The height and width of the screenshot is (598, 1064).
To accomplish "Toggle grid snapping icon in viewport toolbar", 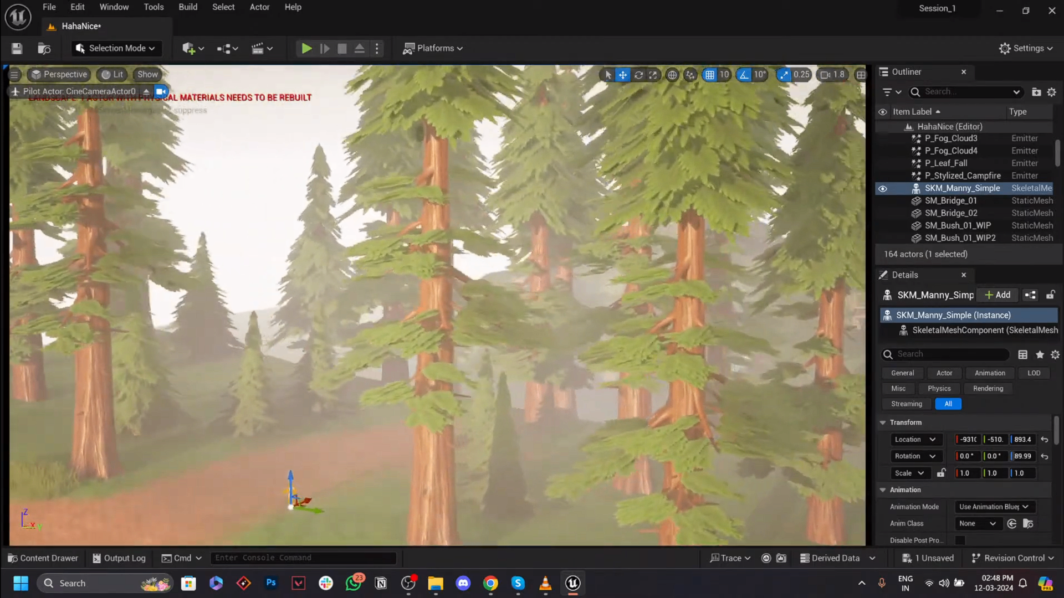I will click(709, 75).
